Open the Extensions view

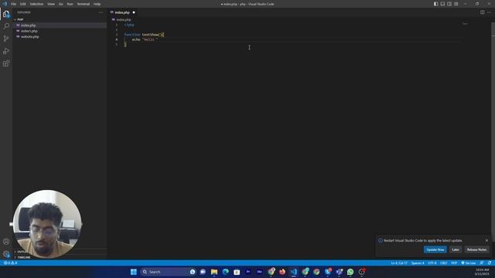6,63
